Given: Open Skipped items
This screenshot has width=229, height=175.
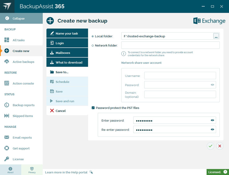Looking at the screenshot, I should [21, 116].
